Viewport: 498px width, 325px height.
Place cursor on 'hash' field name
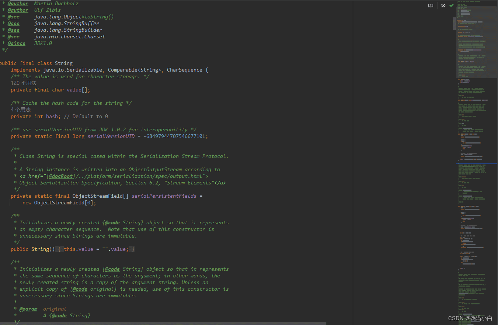coord(52,116)
